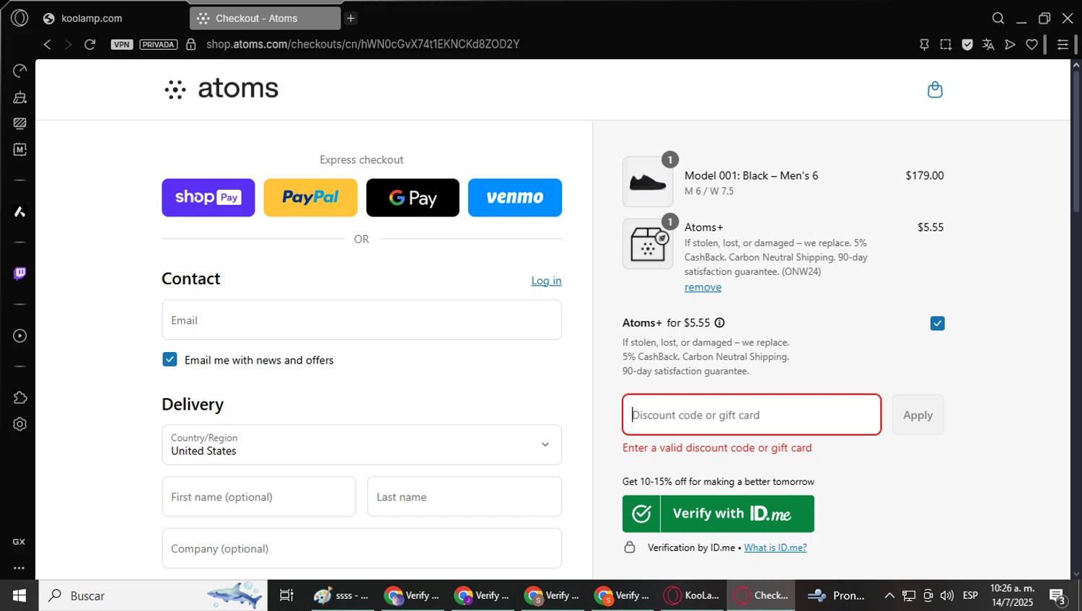Remove Atoms+ via the remove link
Image resolution: width=1082 pixels, height=611 pixels.
coord(703,287)
